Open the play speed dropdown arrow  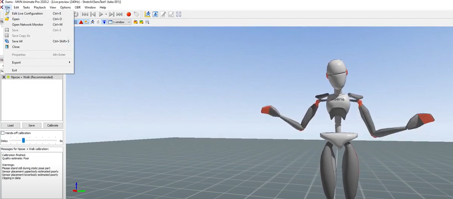click(x=106, y=14)
